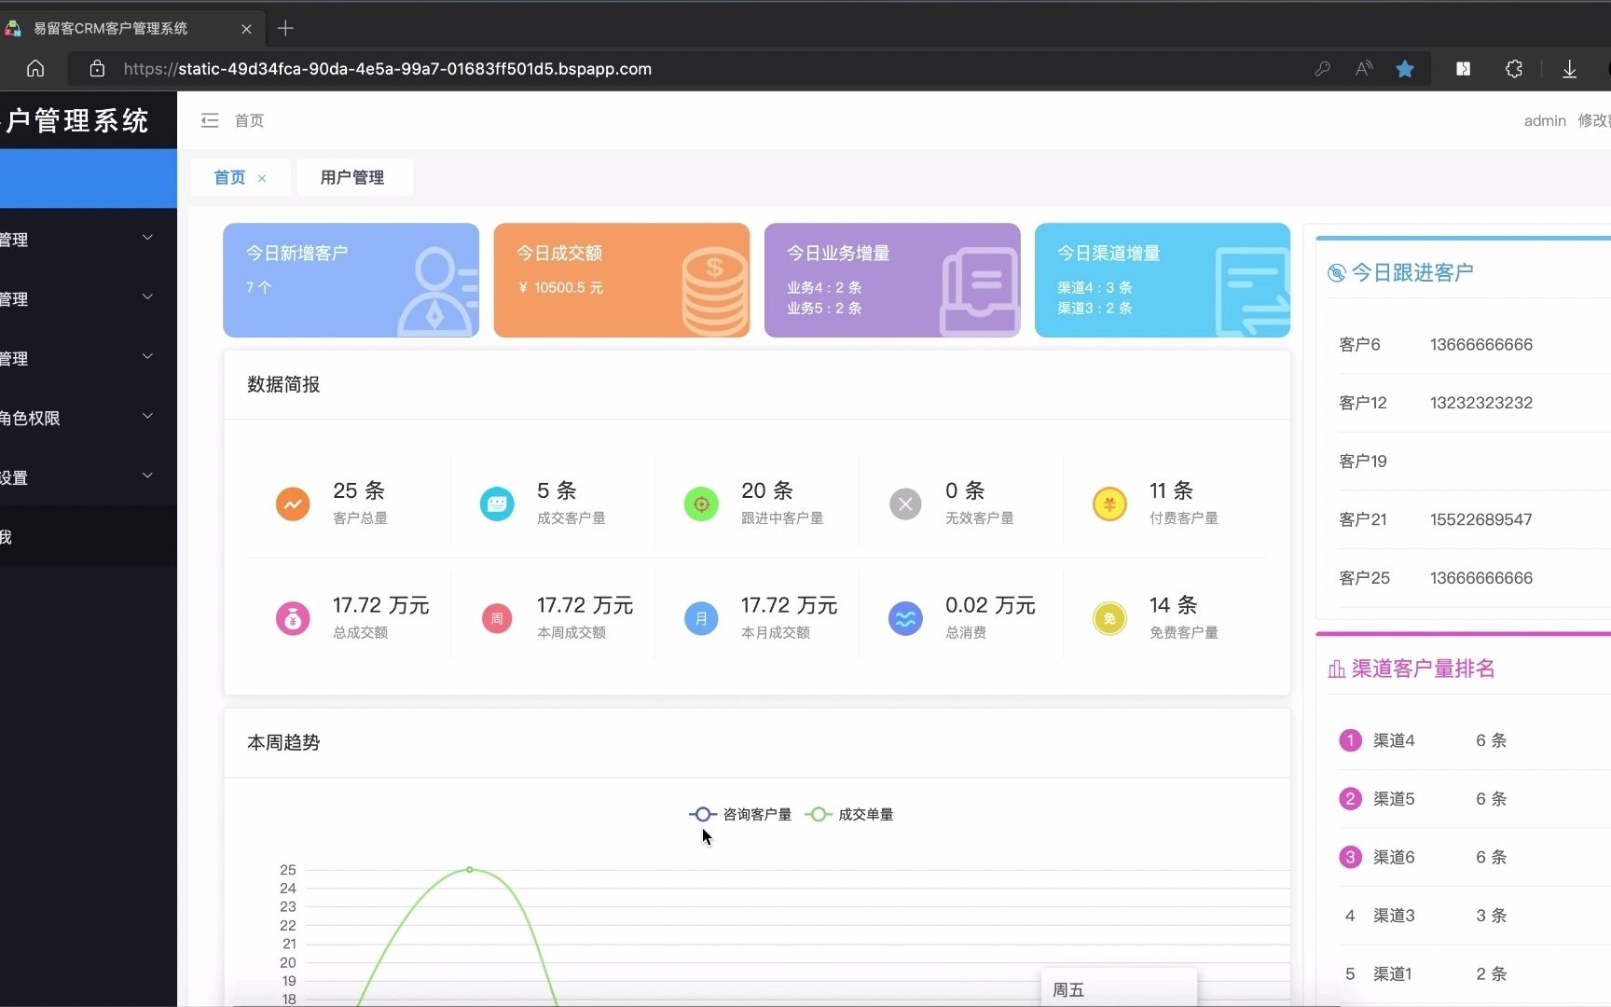The width and height of the screenshot is (1611, 1007).
Task: Click the 本月成交额 blue 月 icon
Action: (x=701, y=618)
